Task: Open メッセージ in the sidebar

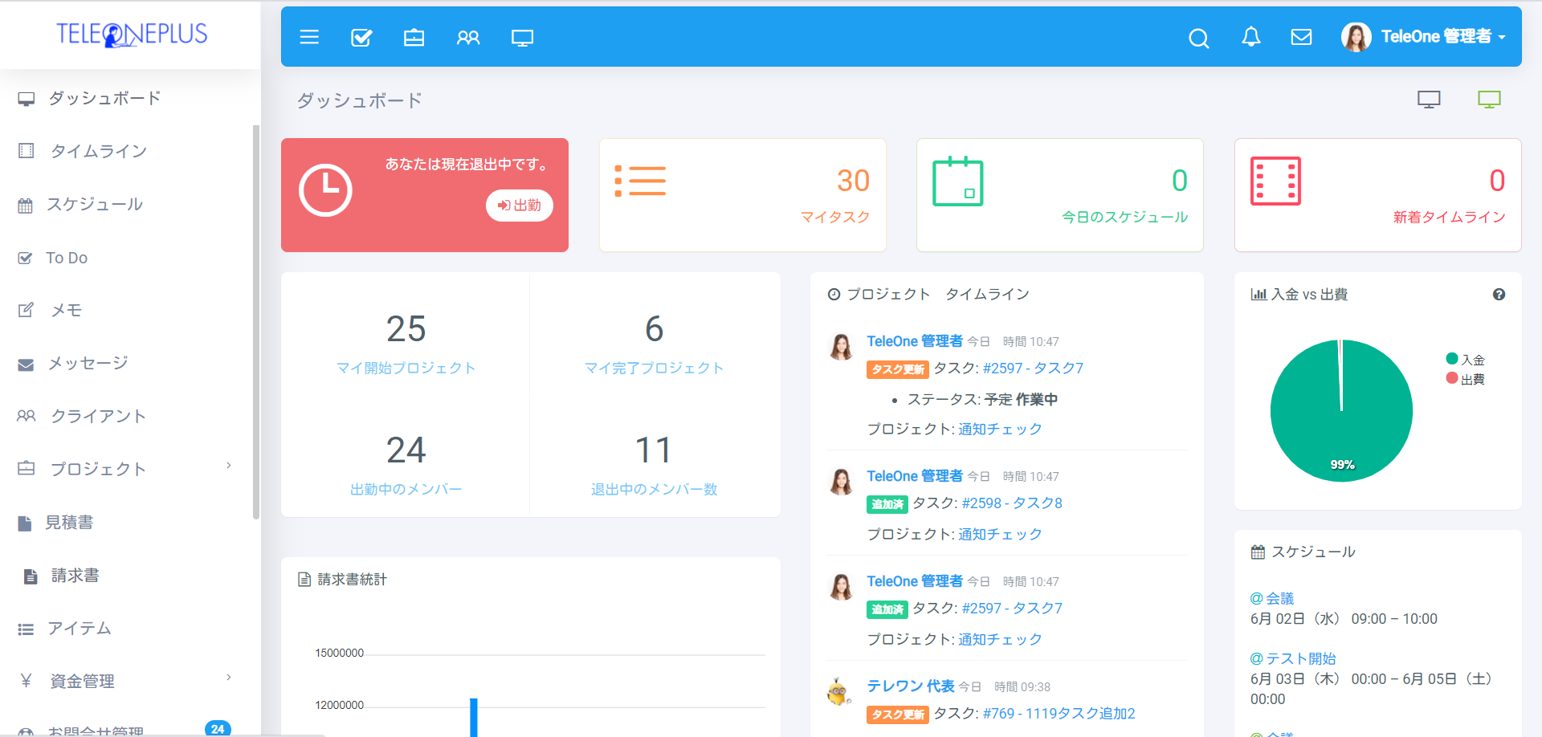Action: [88, 363]
